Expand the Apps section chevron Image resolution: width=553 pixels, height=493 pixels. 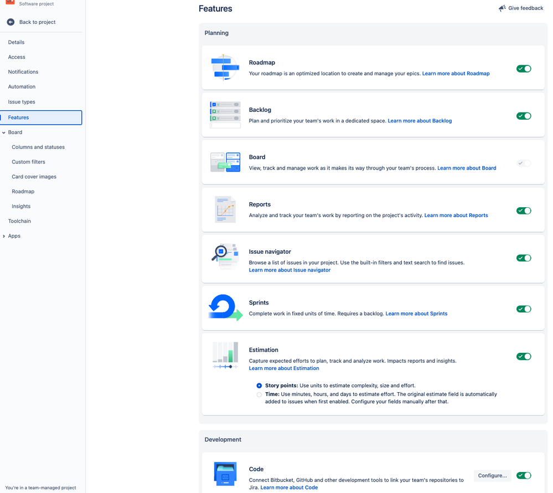click(x=4, y=236)
